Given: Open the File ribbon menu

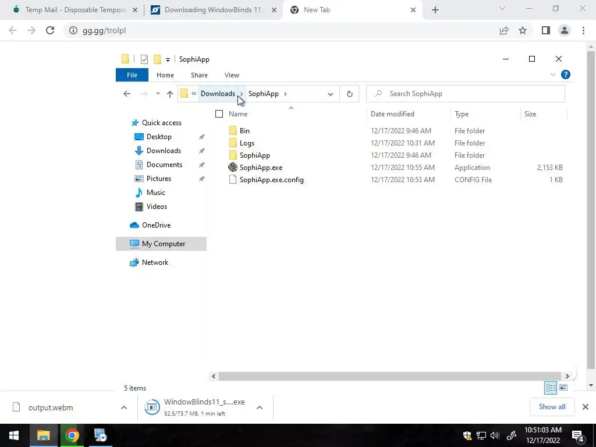Looking at the screenshot, I should (x=132, y=75).
